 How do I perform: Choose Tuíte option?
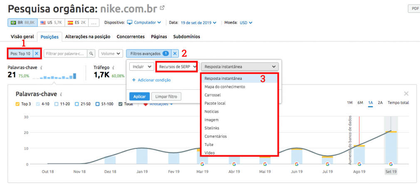pos(239,145)
